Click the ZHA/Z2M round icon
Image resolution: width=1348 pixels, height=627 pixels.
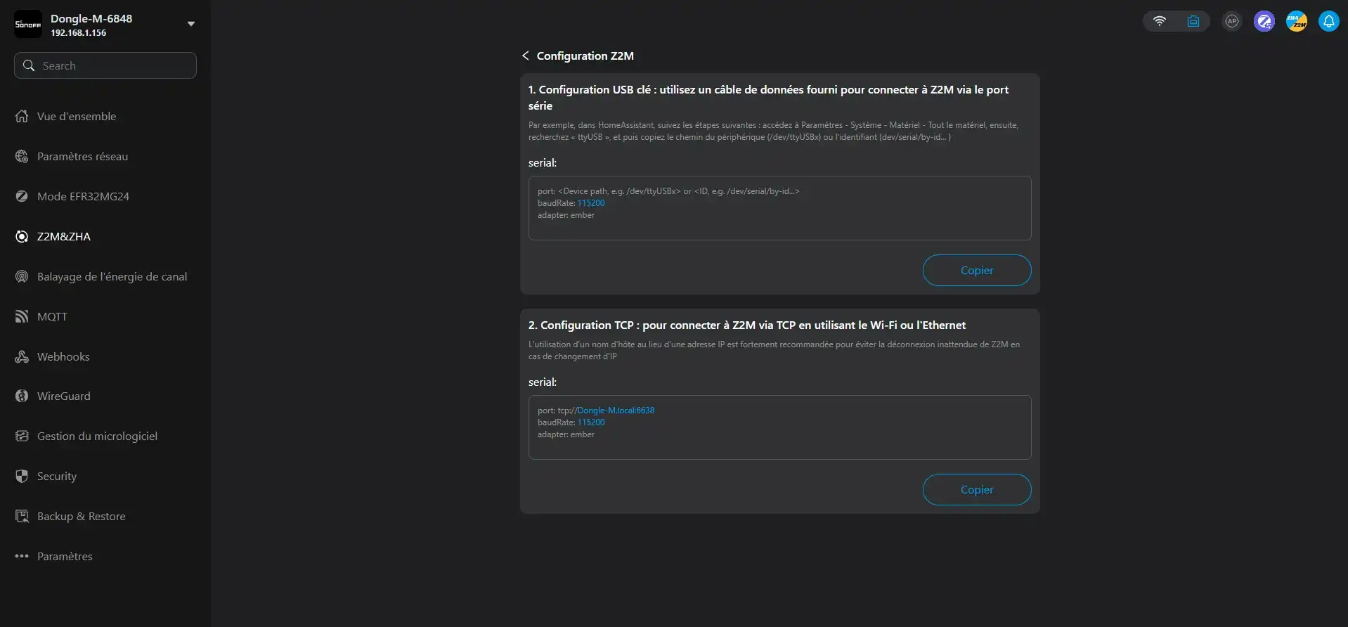[1296, 21]
